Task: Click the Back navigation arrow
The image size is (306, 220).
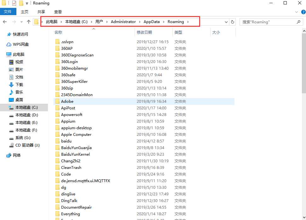Action: (5, 22)
